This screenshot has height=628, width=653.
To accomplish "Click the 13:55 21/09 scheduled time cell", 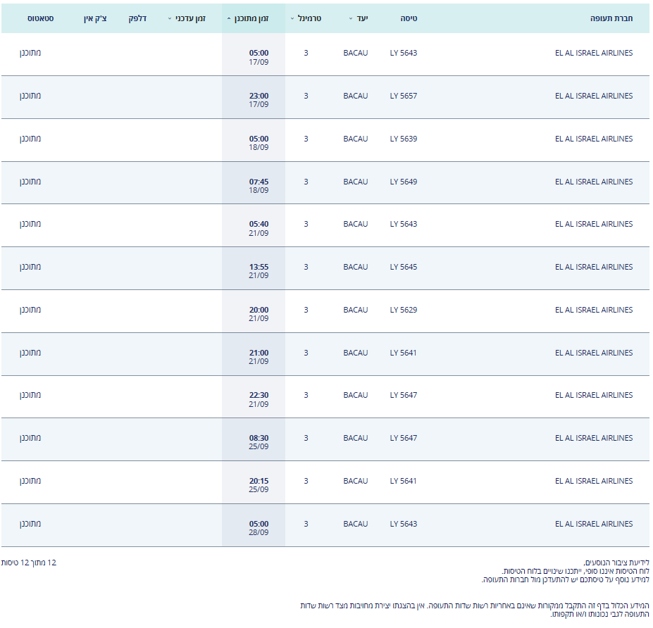I will pos(258,271).
